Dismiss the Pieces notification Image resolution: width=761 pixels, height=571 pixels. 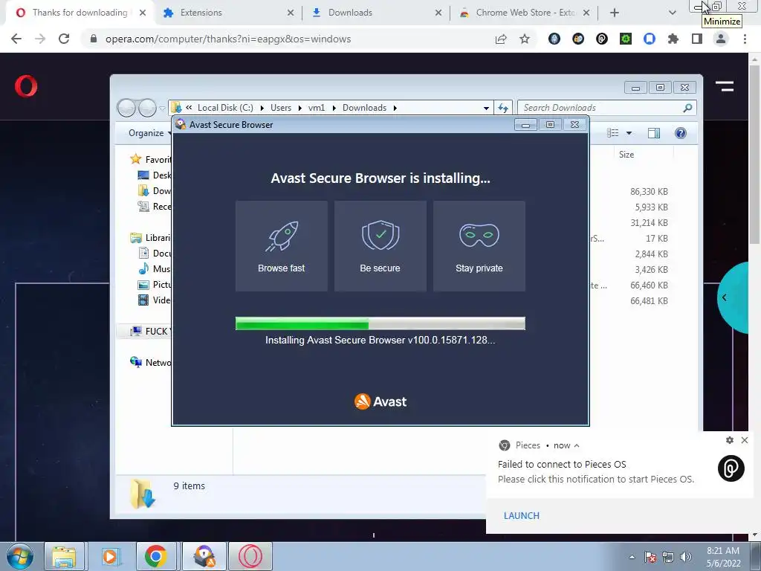745,440
